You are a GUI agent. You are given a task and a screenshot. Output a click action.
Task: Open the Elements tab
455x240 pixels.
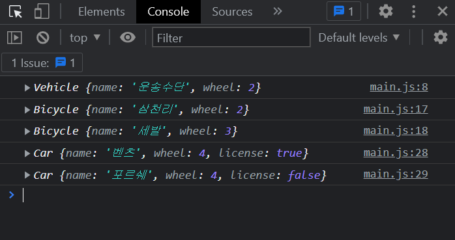(101, 12)
